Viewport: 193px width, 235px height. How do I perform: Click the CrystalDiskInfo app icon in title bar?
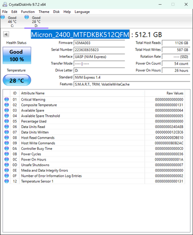(x=5, y=4)
